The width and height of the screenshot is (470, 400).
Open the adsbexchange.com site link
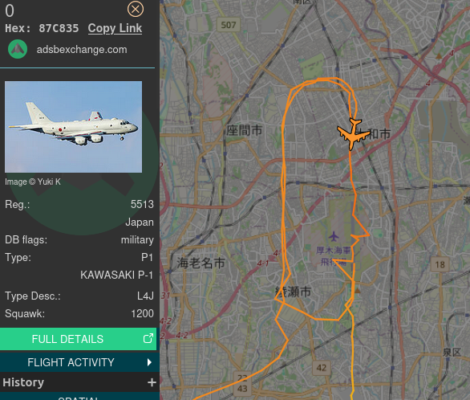pyautogui.click(x=82, y=50)
